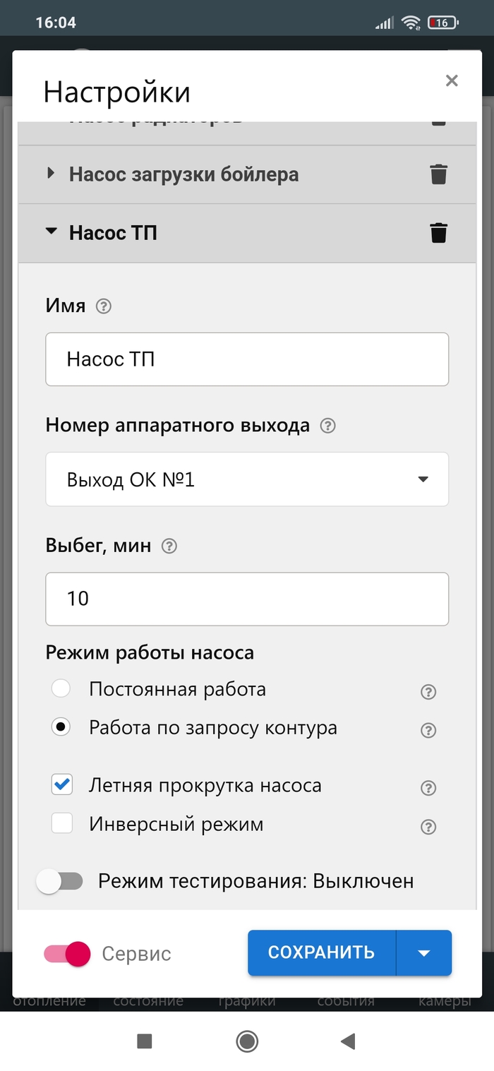The image size is (494, 1071).
Task: Open help for Постоянная работа option
Action: (428, 692)
